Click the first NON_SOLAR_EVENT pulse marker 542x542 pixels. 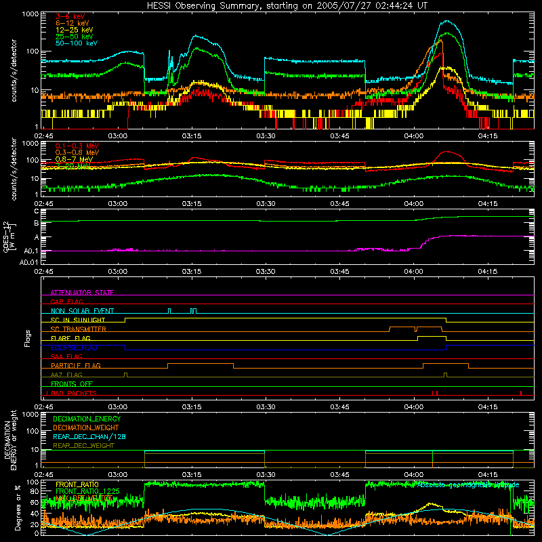[x=169, y=311]
